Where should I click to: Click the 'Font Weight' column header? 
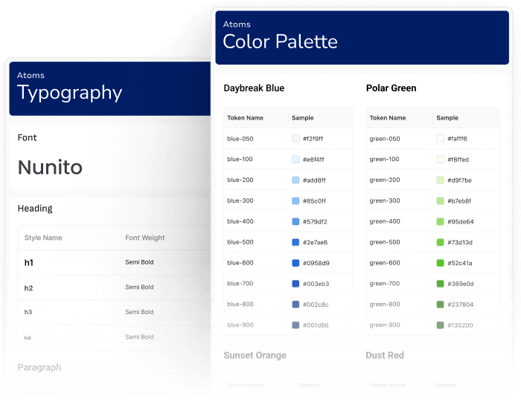pyautogui.click(x=145, y=238)
